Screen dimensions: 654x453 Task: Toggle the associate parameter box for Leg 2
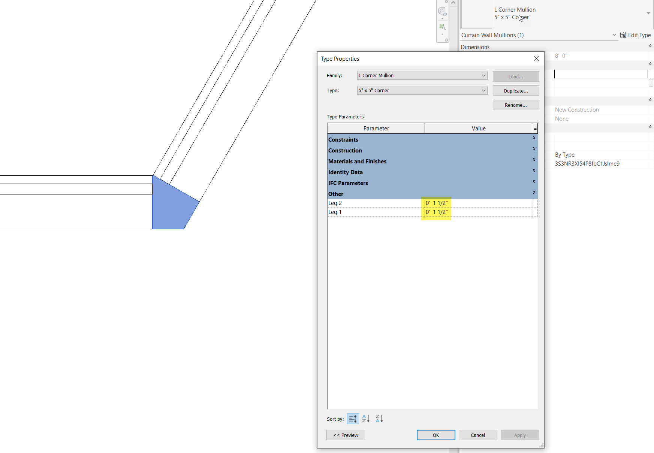(x=535, y=203)
